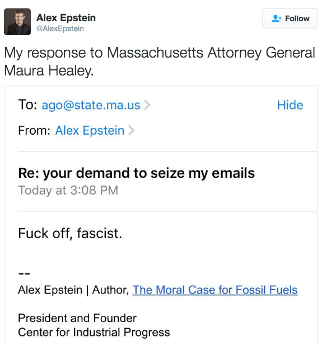
Task: Hide the email header details
Action: click(x=290, y=105)
